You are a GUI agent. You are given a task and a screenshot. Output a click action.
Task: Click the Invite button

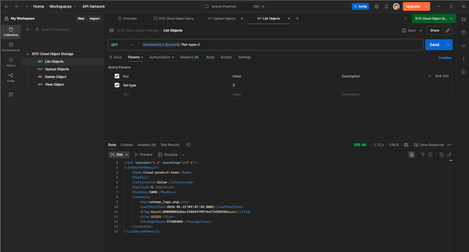click(360, 6)
